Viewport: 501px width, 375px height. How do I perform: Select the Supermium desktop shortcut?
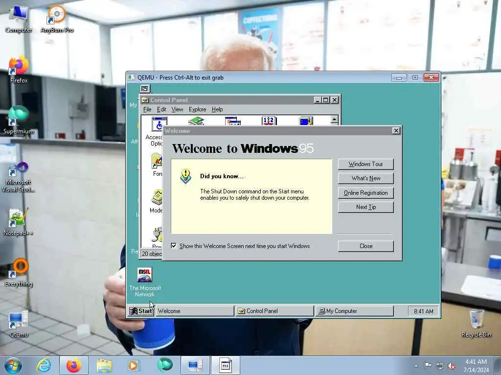19,120
